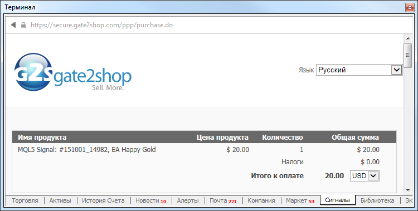The width and height of the screenshot is (418, 211).
Task: Click the vertical scrollbar thumb
Action: click(x=407, y=55)
